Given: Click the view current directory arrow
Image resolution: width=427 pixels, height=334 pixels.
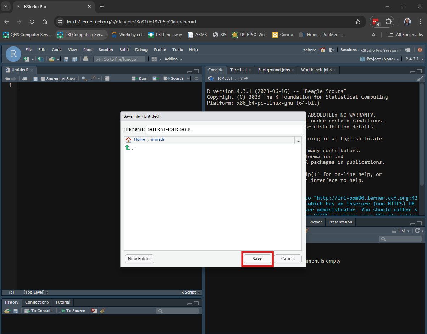Looking at the screenshot, I should pyautogui.click(x=246, y=78).
